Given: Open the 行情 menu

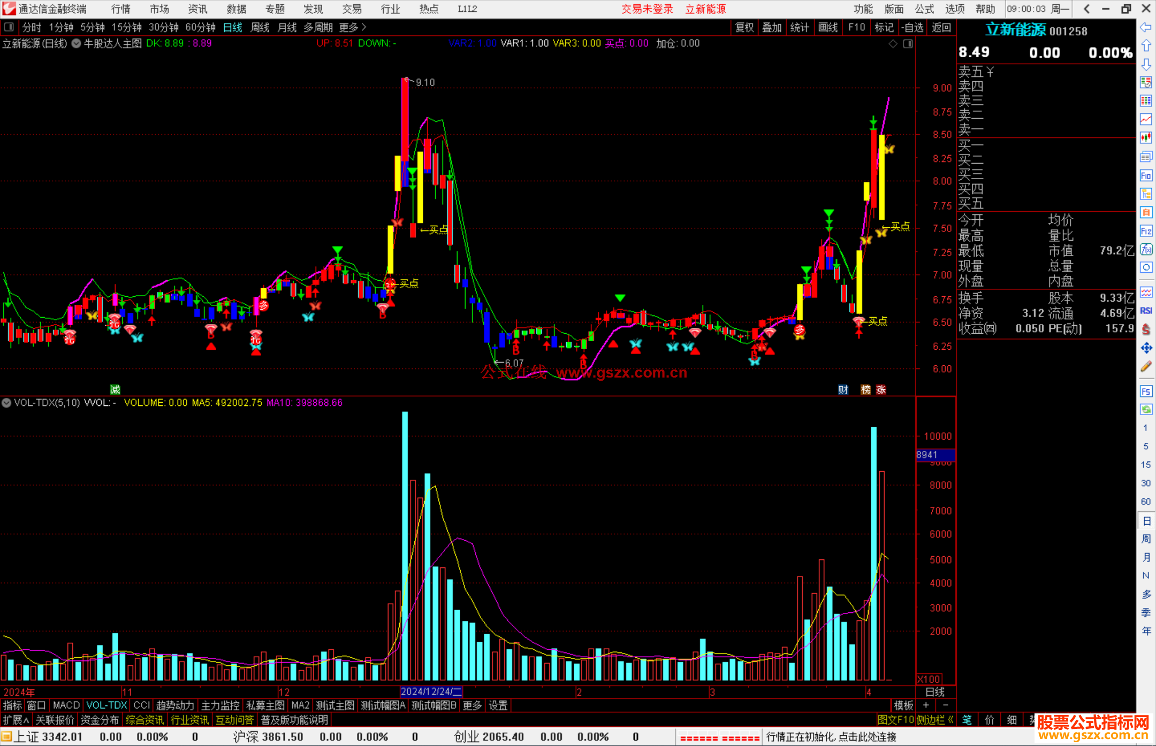Looking at the screenshot, I should 121,9.
